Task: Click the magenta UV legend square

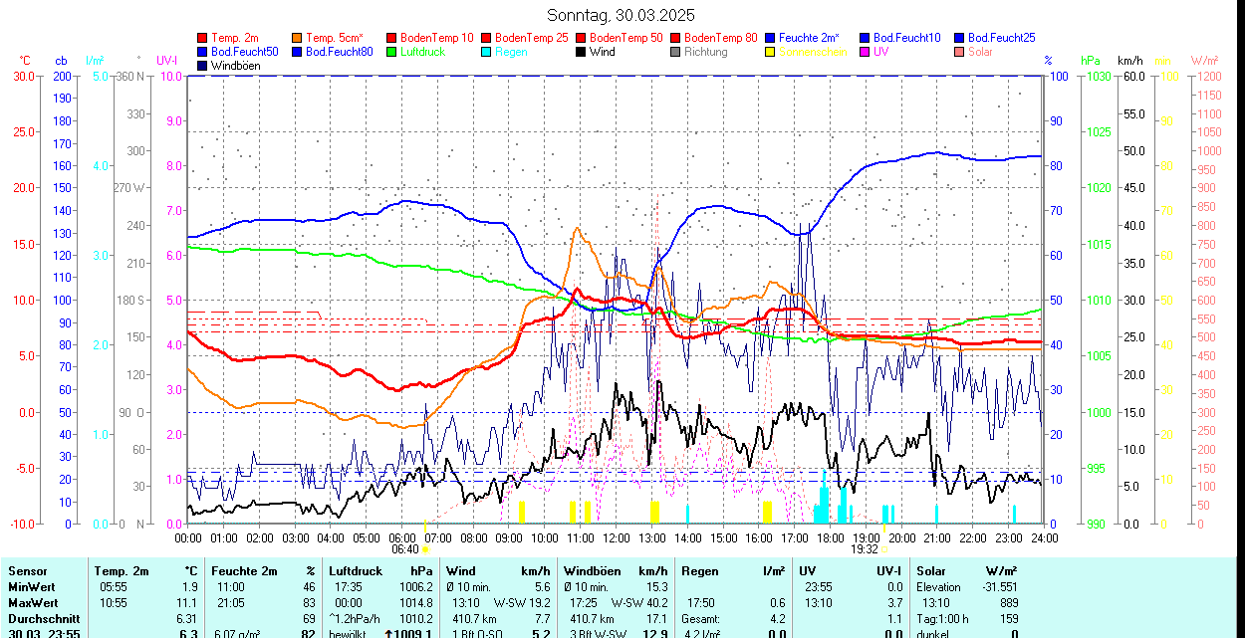Action: tap(866, 52)
